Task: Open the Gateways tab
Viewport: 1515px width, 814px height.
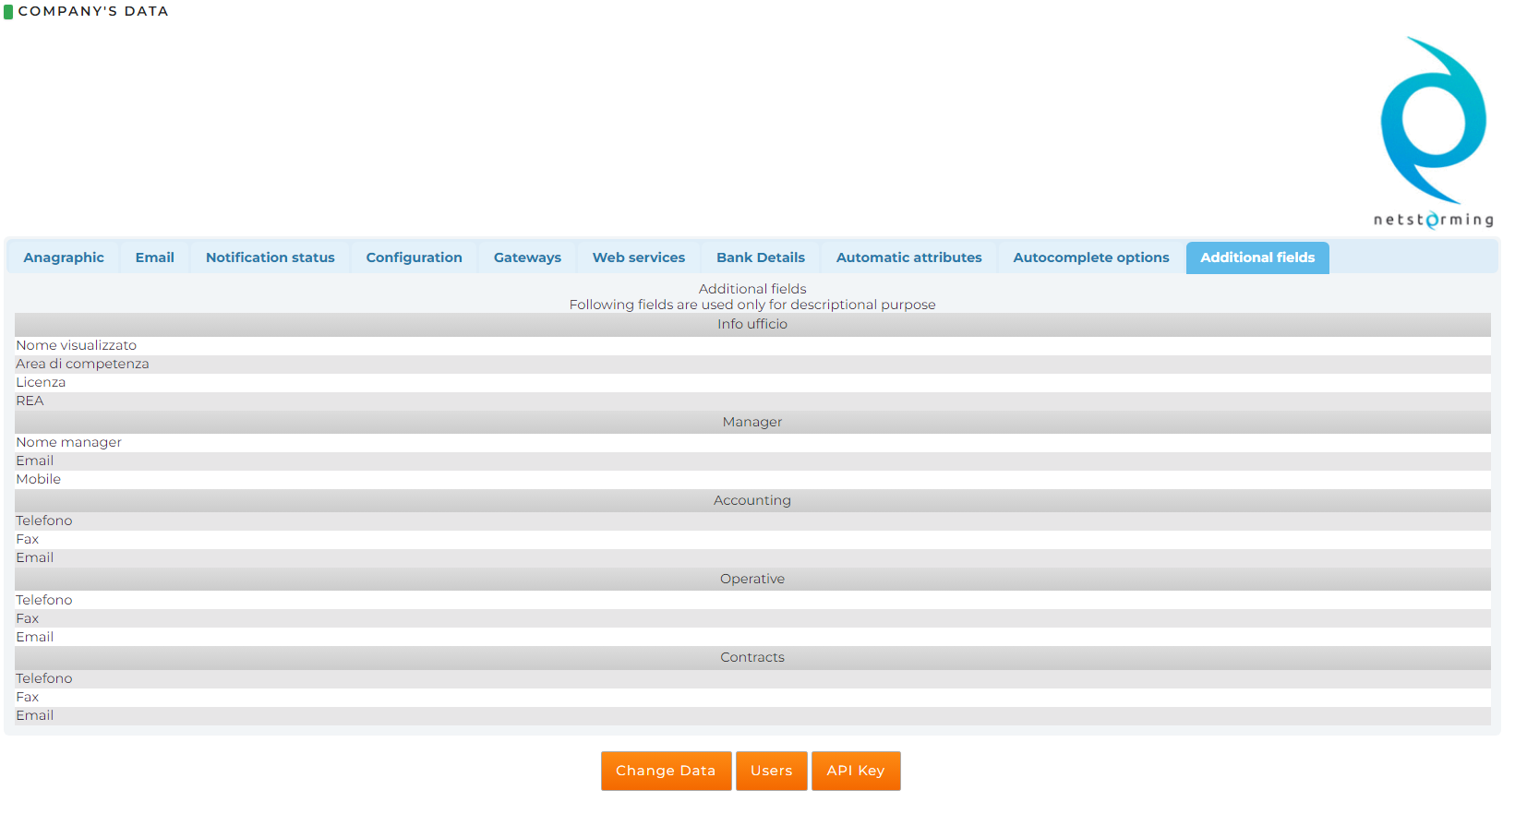Action: [x=527, y=257]
